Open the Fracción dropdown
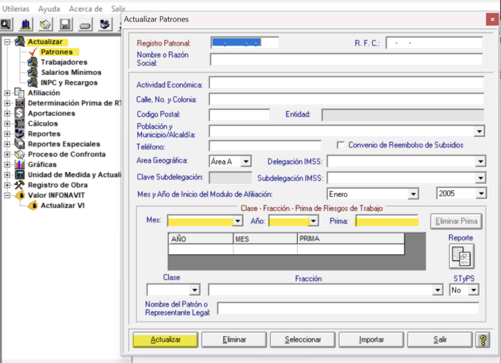501x363 pixels. pos(437,290)
